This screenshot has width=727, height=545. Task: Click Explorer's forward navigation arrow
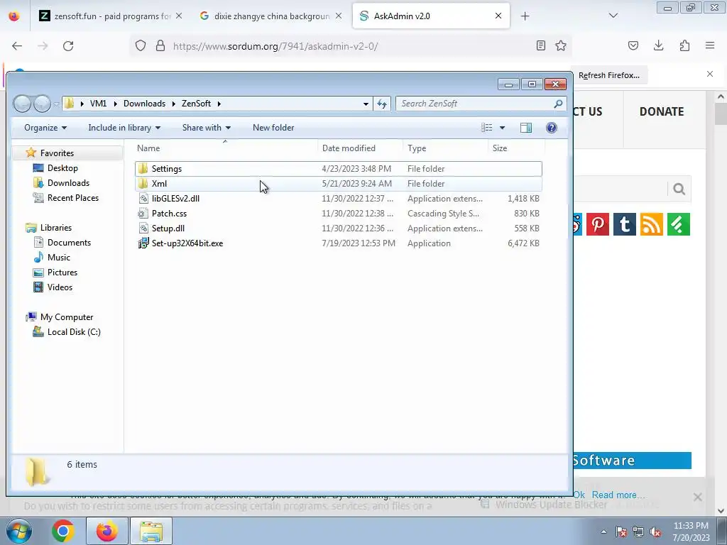click(x=42, y=104)
